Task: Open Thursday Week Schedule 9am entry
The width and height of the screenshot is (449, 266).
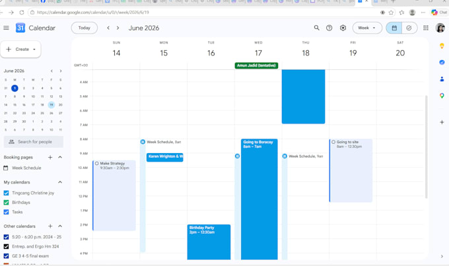Action: 305,156
